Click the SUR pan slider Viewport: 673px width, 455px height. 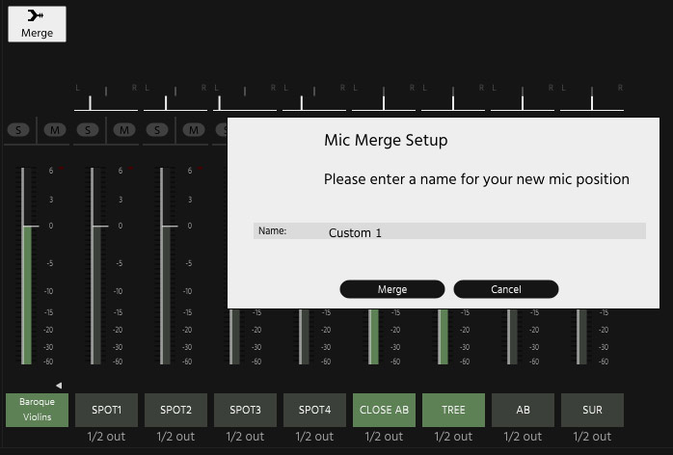pos(592,102)
